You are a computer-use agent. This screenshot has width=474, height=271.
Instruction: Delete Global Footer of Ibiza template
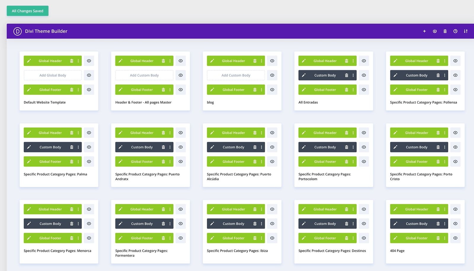click(255, 238)
